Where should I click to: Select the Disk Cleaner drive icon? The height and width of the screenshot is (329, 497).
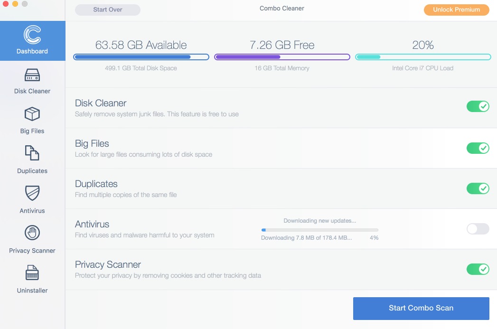click(32, 75)
